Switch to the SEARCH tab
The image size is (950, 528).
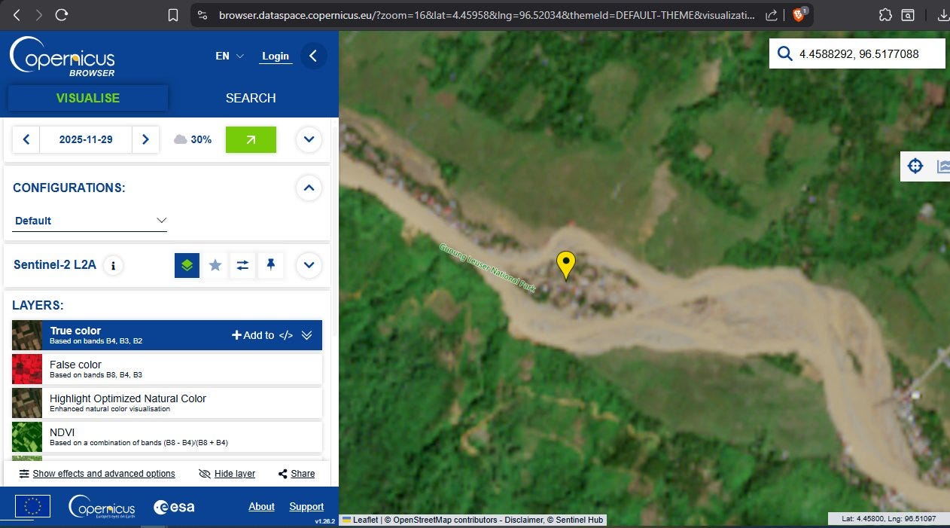(x=251, y=98)
